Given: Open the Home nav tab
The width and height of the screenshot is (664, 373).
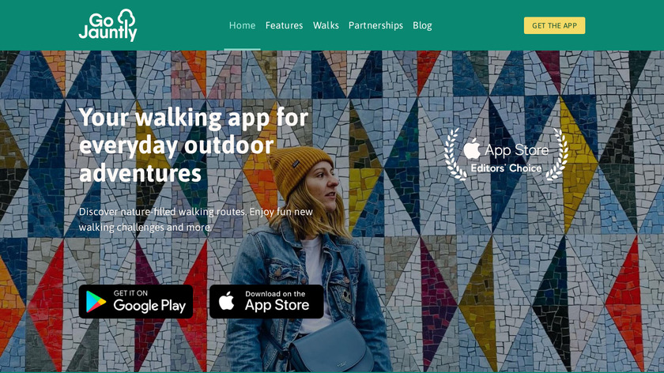Looking at the screenshot, I should pyautogui.click(x=242, y=25).
